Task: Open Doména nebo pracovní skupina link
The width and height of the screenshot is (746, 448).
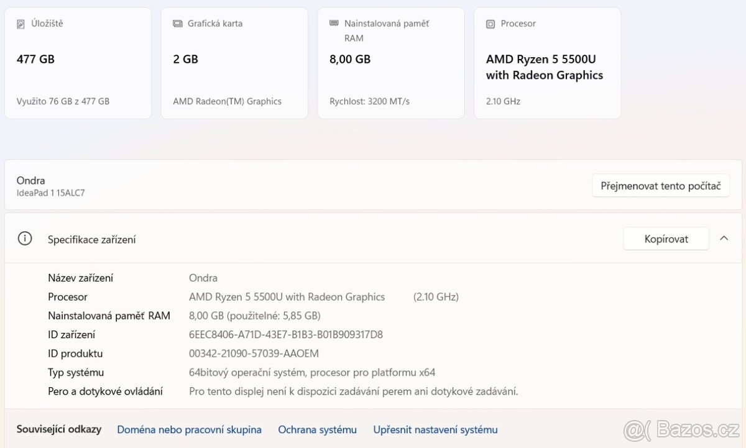Action: tap(189, 429)
